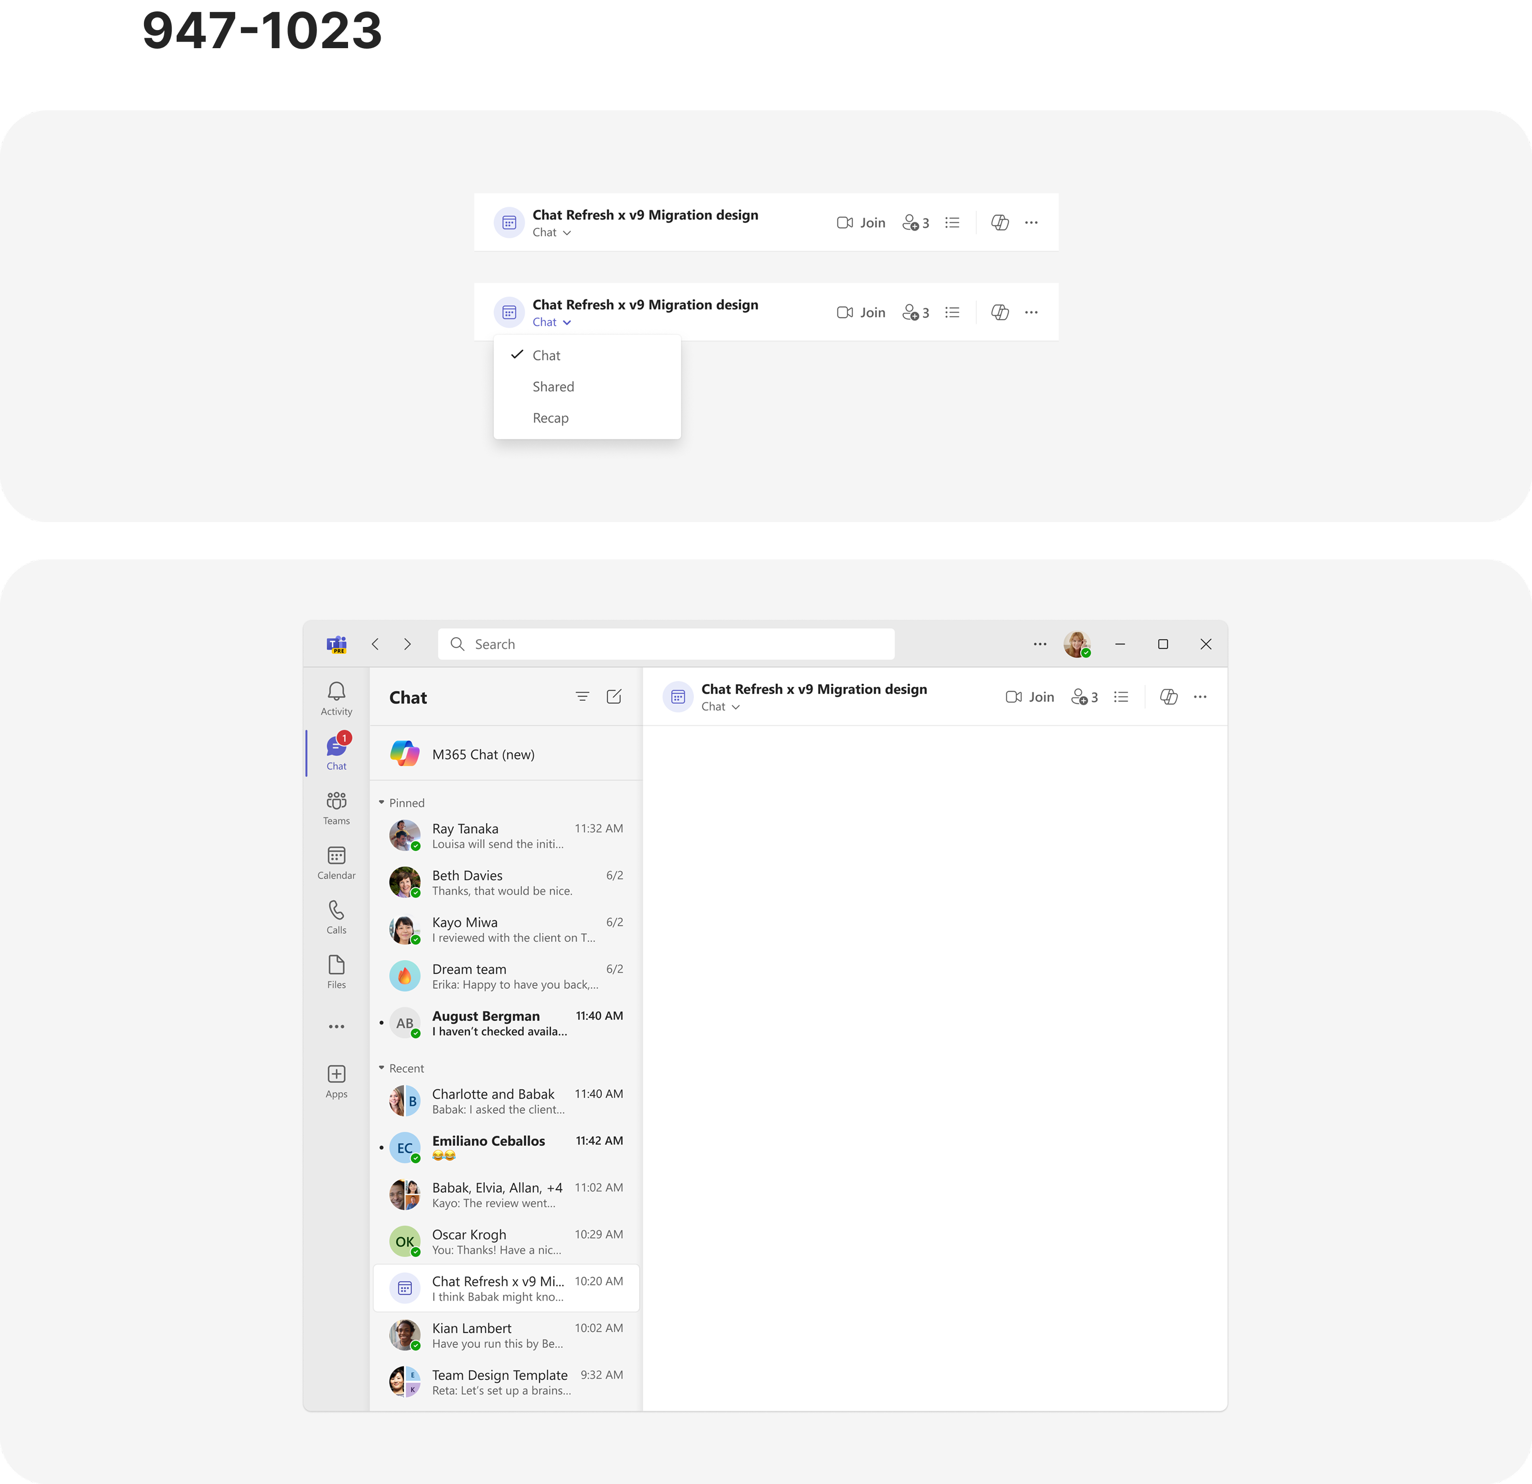Go to Calls in sidebar
The image size is (1532, 1484).
click(336, 917)
